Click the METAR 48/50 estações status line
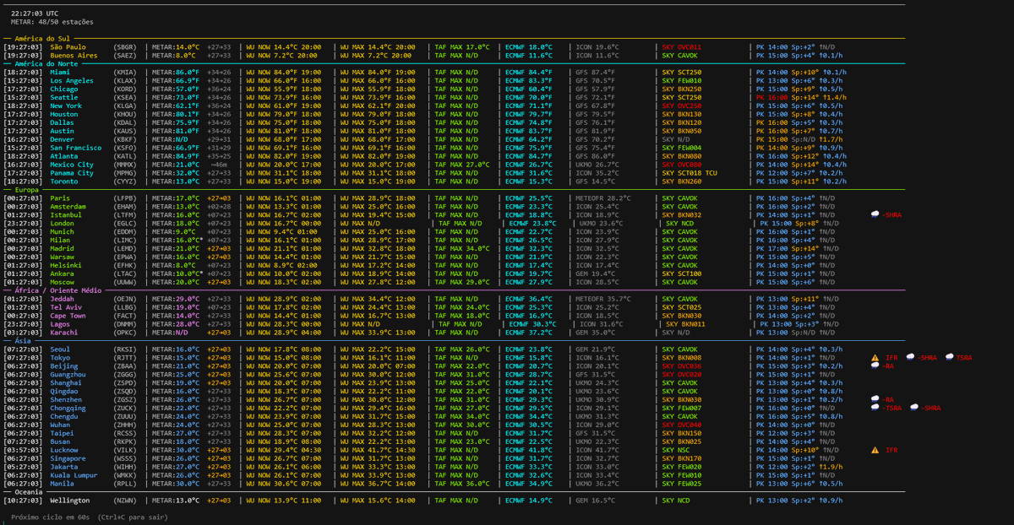This screenshot has height=525, width=1014. tap(52, 22)
